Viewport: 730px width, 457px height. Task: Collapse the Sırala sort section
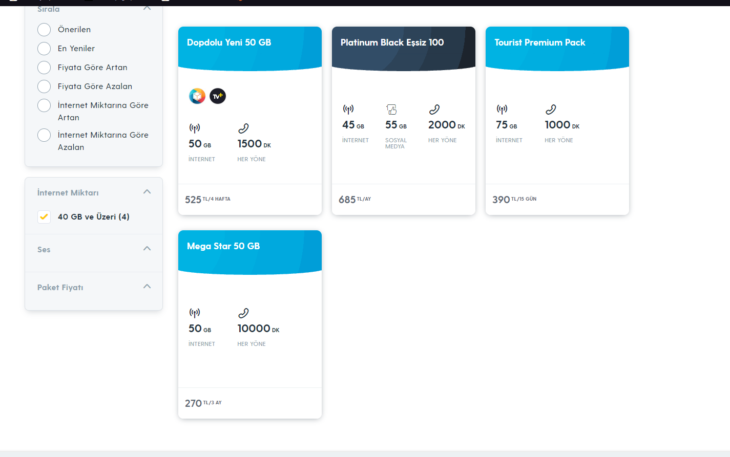[x=147, y=8]
